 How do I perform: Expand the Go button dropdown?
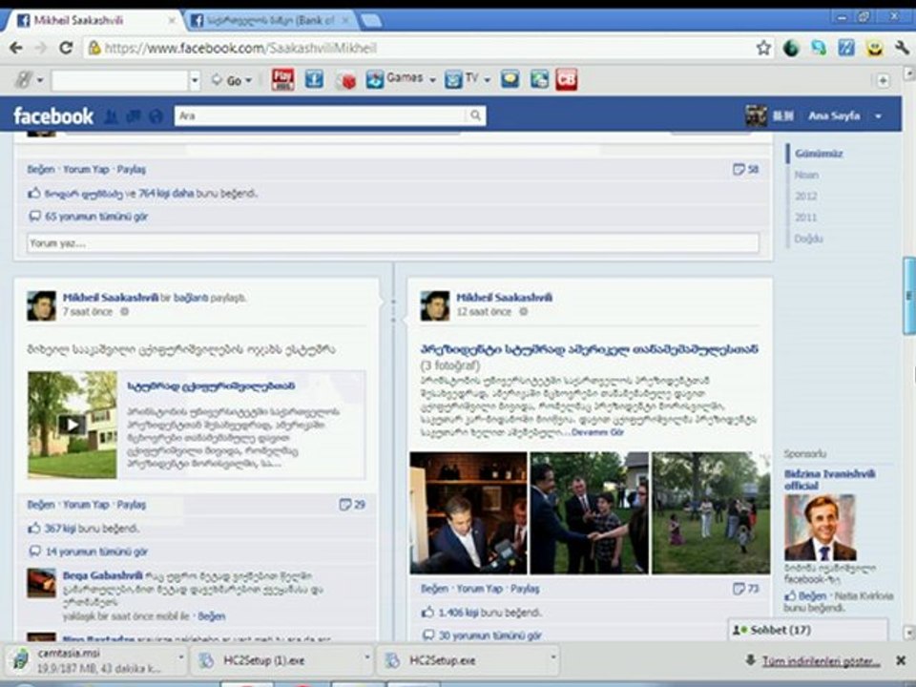click(248, 80)
